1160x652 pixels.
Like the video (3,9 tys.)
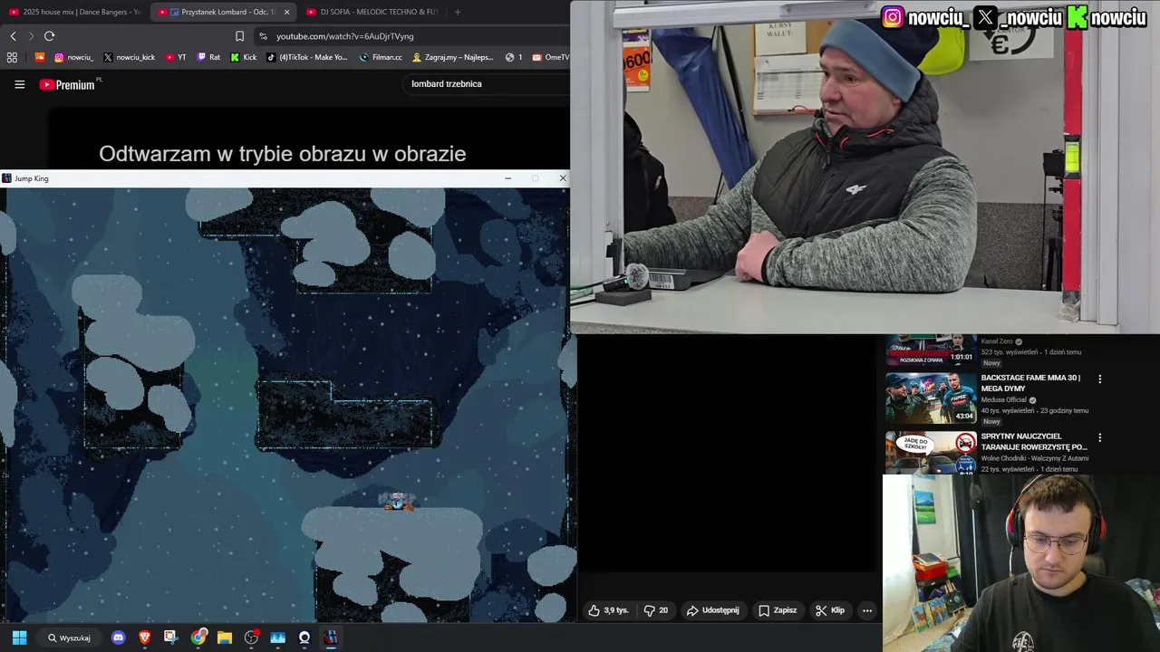point(608,610)
